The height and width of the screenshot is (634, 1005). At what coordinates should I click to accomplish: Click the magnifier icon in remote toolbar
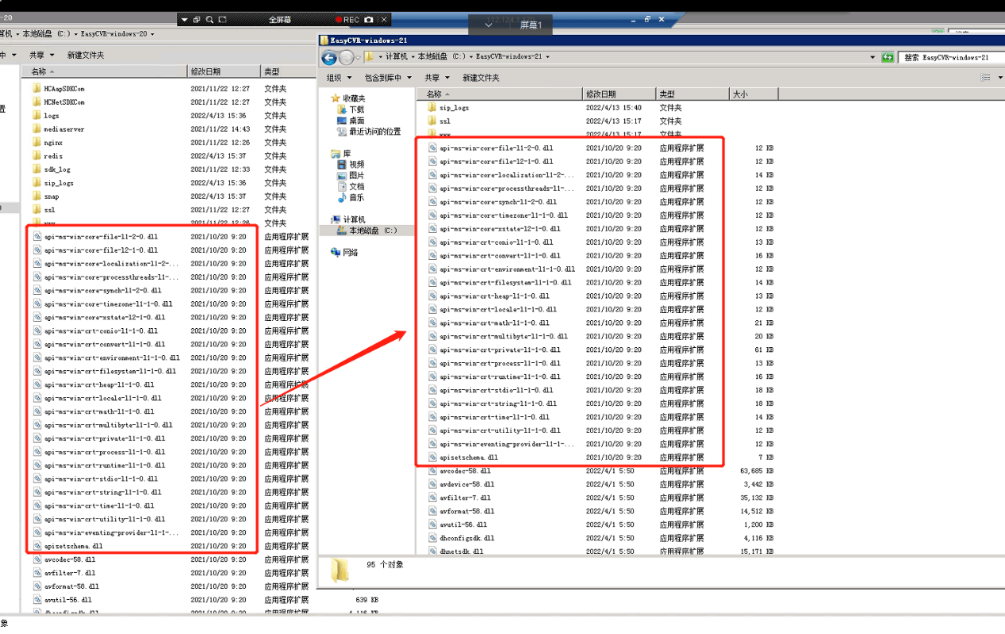pos(209,19)
